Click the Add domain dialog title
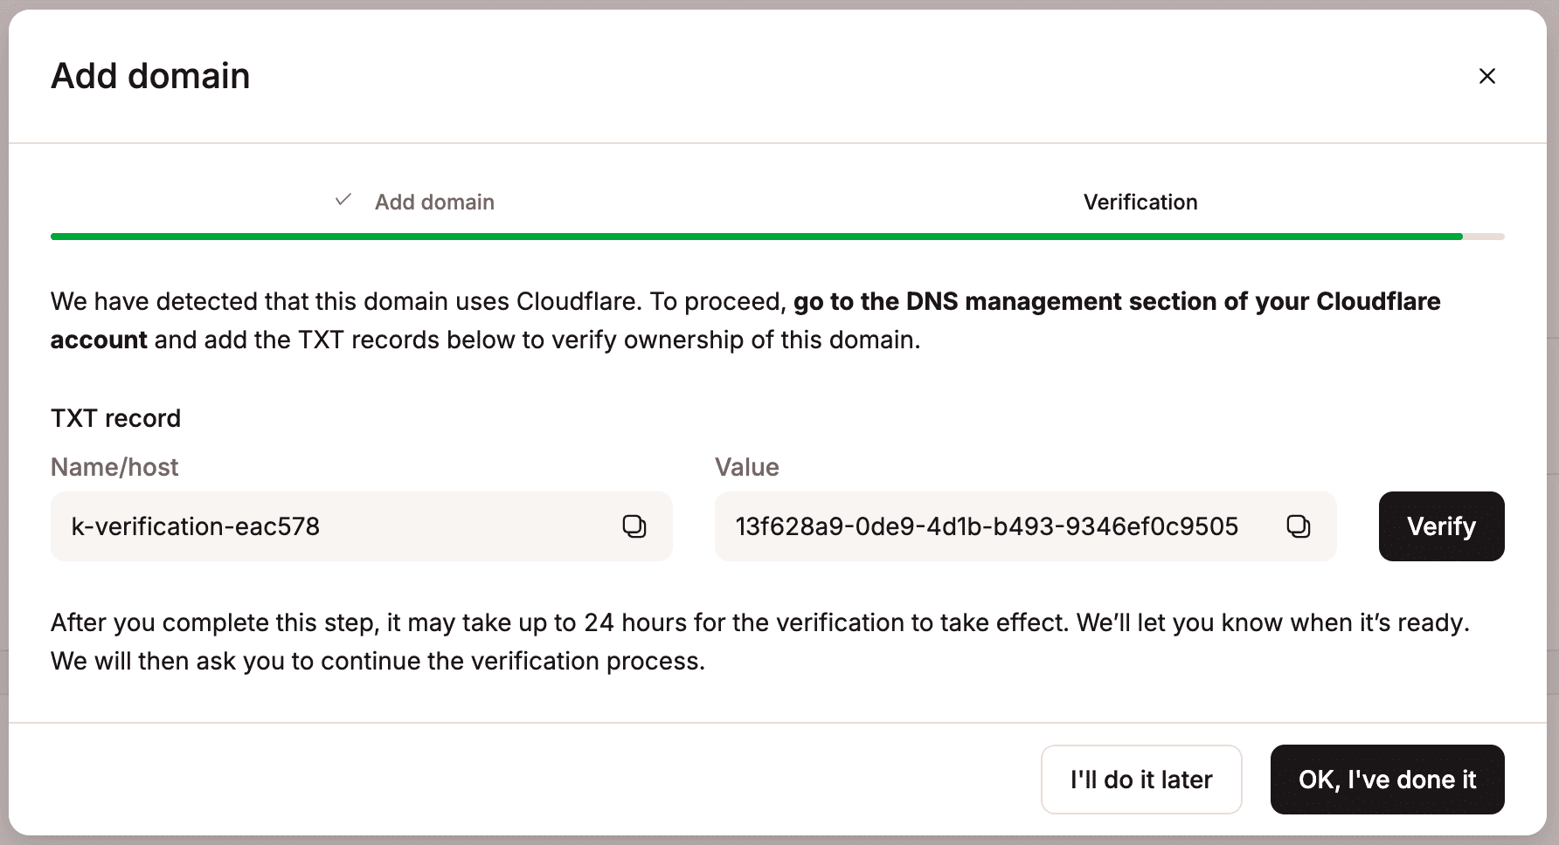 tap(150, 76)
